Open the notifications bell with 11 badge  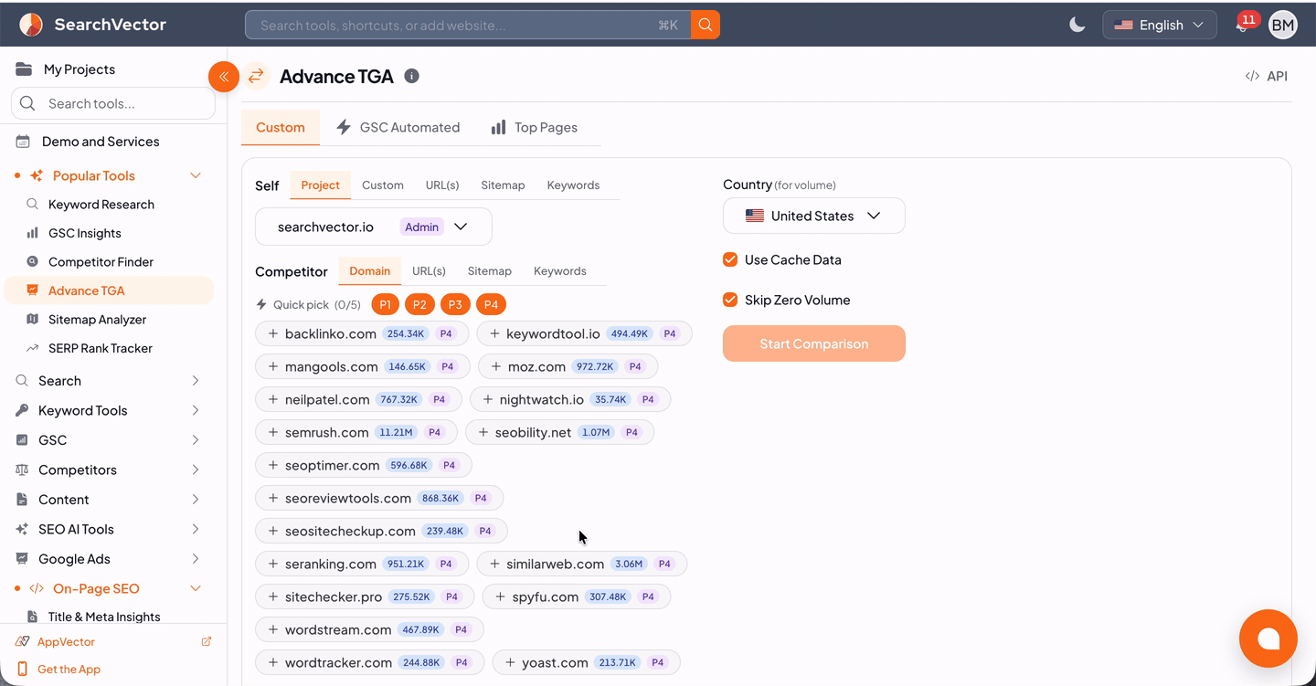(1242, 25)
